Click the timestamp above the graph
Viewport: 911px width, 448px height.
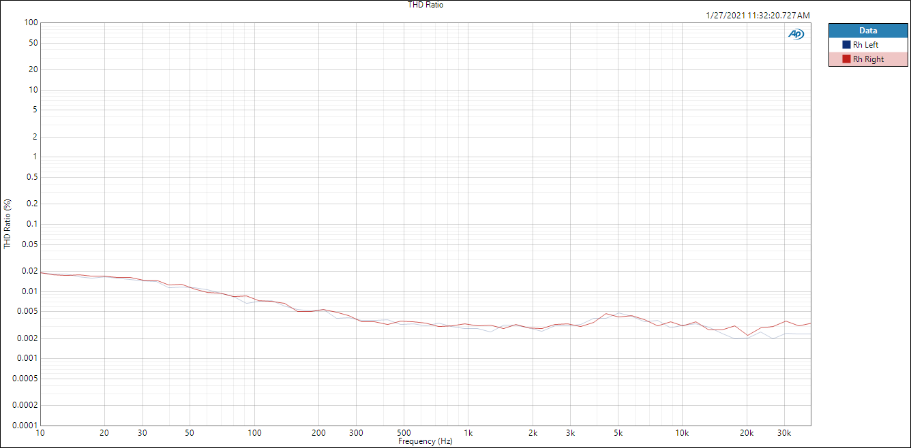pos(758,15)
